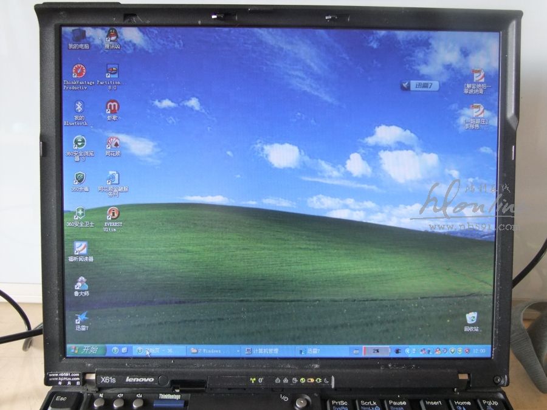Open the EVEREST Ultimate shortcut
This screenshot has width=547, height=410.
coord(113,219)
